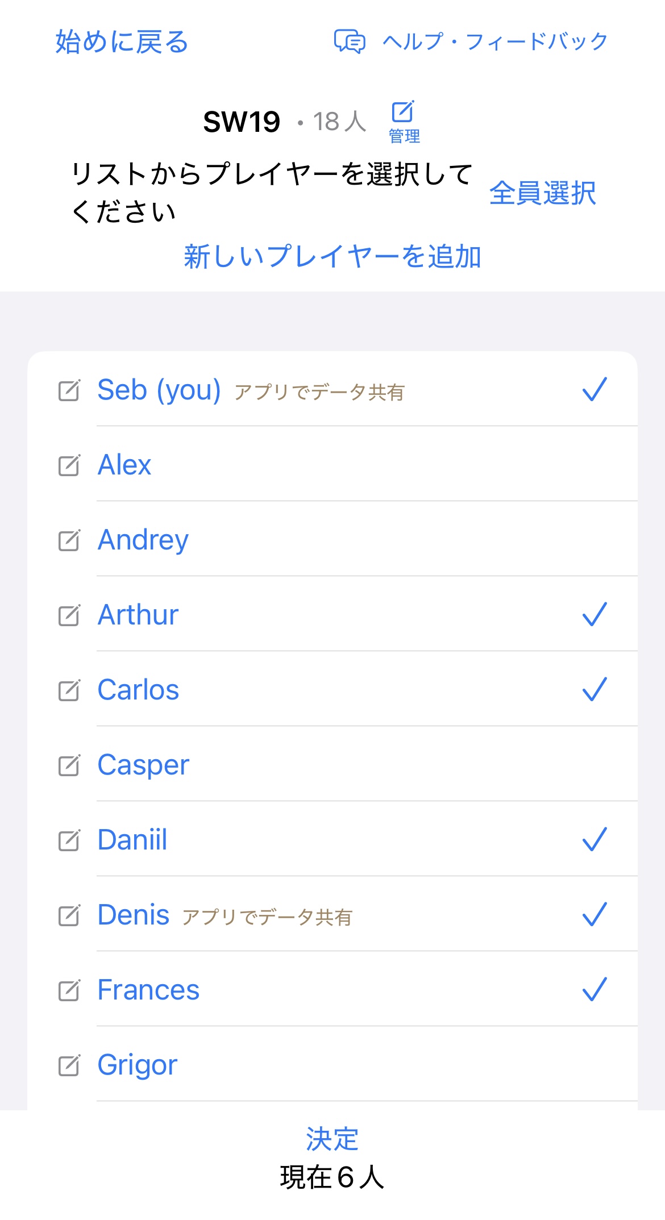Image resolution: width=665 pixels, height=1220 pixels.
Task: Go back with 始めに戻る
Action: tap(122, 42)
